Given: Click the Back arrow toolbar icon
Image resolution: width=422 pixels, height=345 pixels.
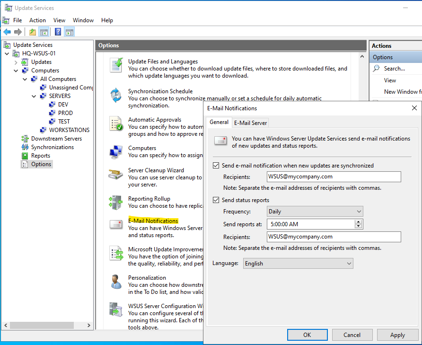Looking at the screenshot, I should tap(7, 32).
